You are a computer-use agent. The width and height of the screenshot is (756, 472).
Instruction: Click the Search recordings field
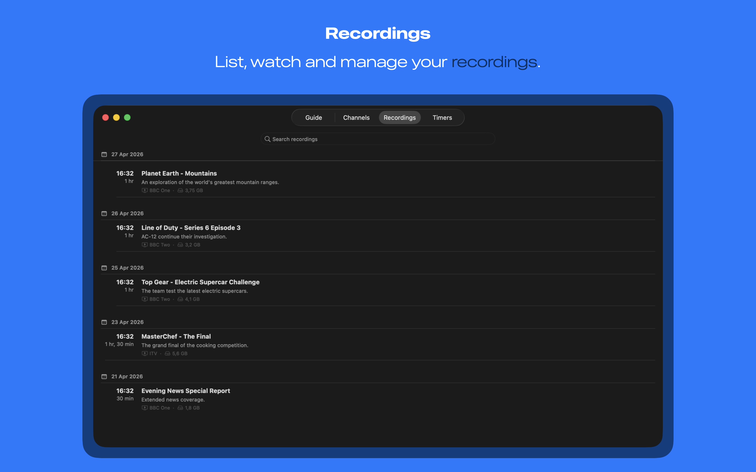point(378,139)
